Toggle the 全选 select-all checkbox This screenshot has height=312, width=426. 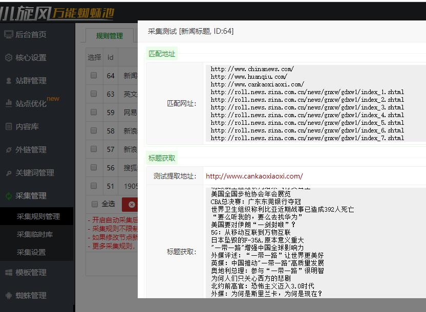[94, 204]
